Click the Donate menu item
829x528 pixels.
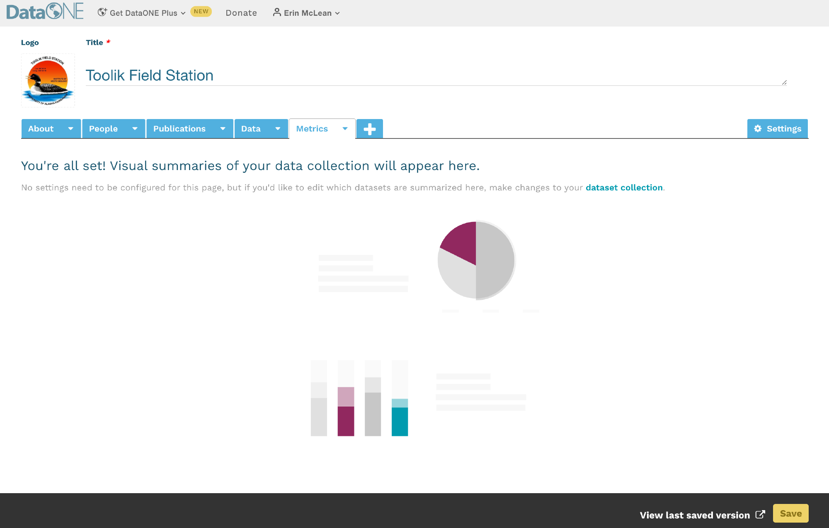(x=241, y=12)
